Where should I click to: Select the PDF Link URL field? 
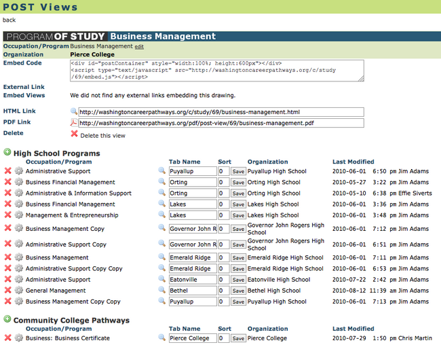click(x=221, y=123)
